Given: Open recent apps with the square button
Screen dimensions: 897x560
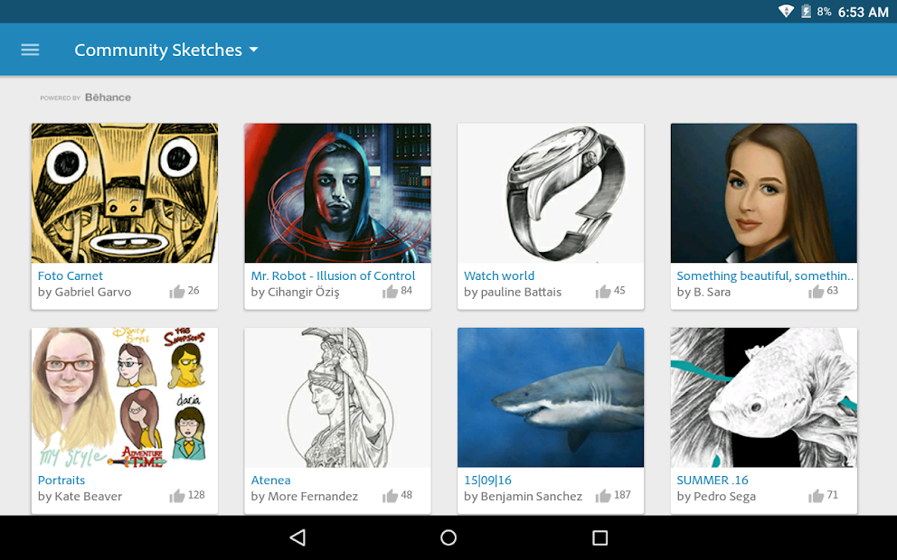Looking at the screenshot, I should (x=600, y=537).
